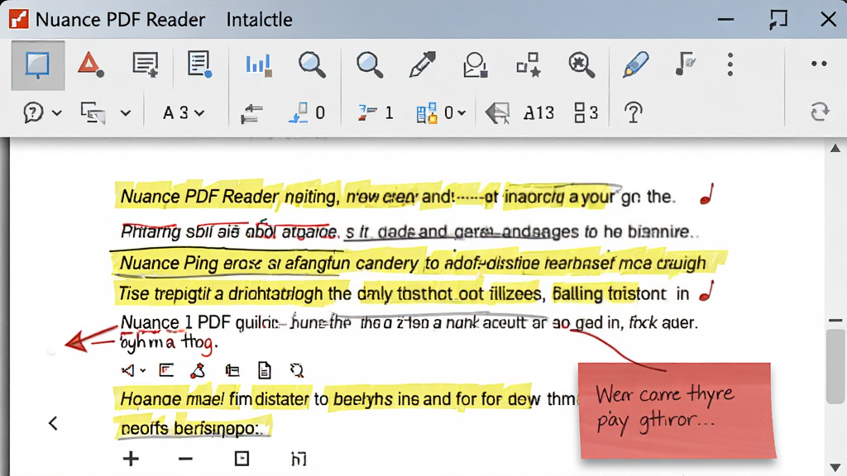Click the stacked boxes 3 indicator
847x476 pixels.
[586, 112]
